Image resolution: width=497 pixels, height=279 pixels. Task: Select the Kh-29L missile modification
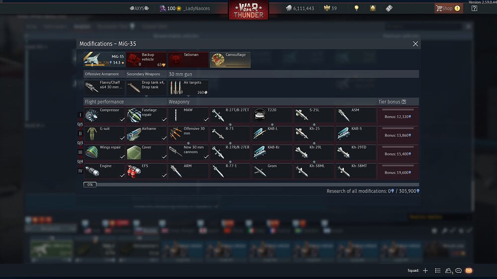tap(314, 152)
